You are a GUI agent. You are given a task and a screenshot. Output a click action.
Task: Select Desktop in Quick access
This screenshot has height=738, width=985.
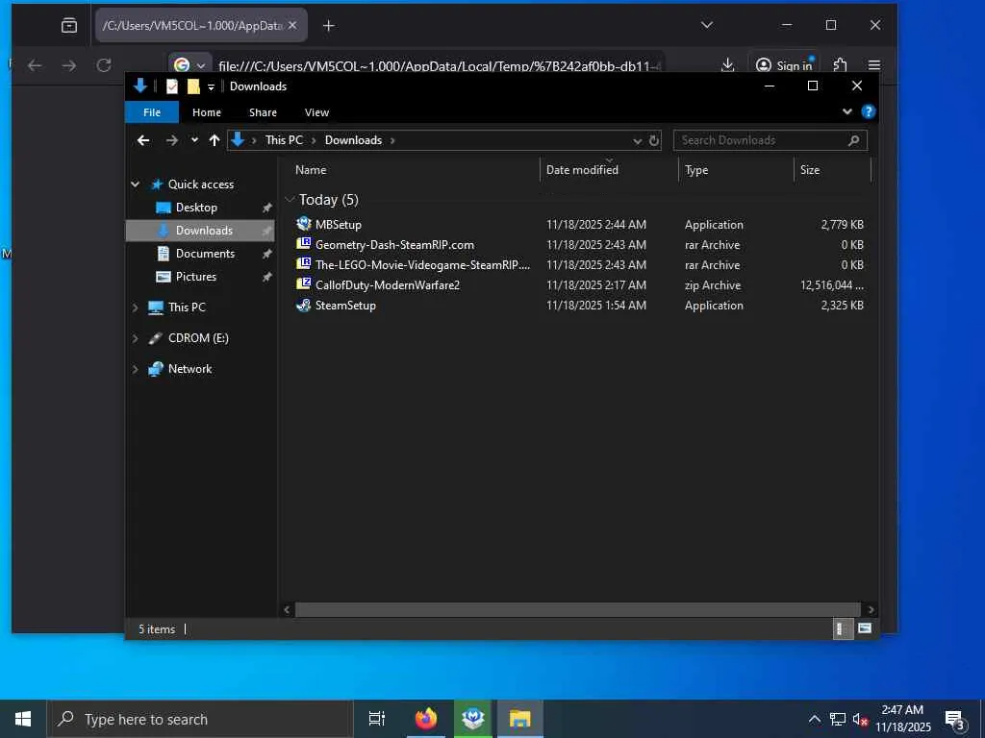pos(196,208)
